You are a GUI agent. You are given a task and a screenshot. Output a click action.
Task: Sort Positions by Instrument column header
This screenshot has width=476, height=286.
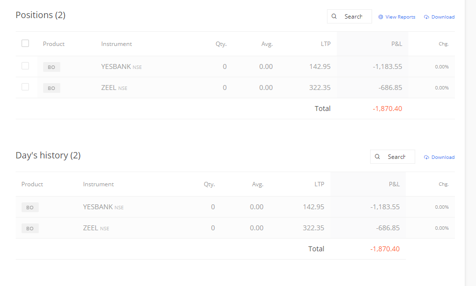117,44
